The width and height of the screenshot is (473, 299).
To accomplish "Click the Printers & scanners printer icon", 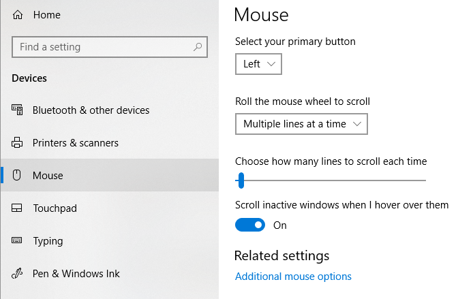I will [x=18, y=143].
